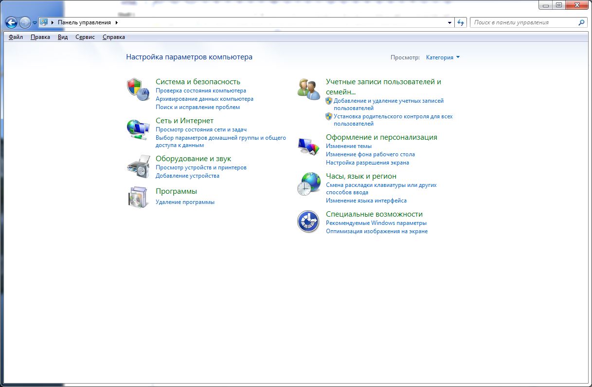
Task: Click Удаление программы link
Action: pyautogui.click(x=185, y=202)
